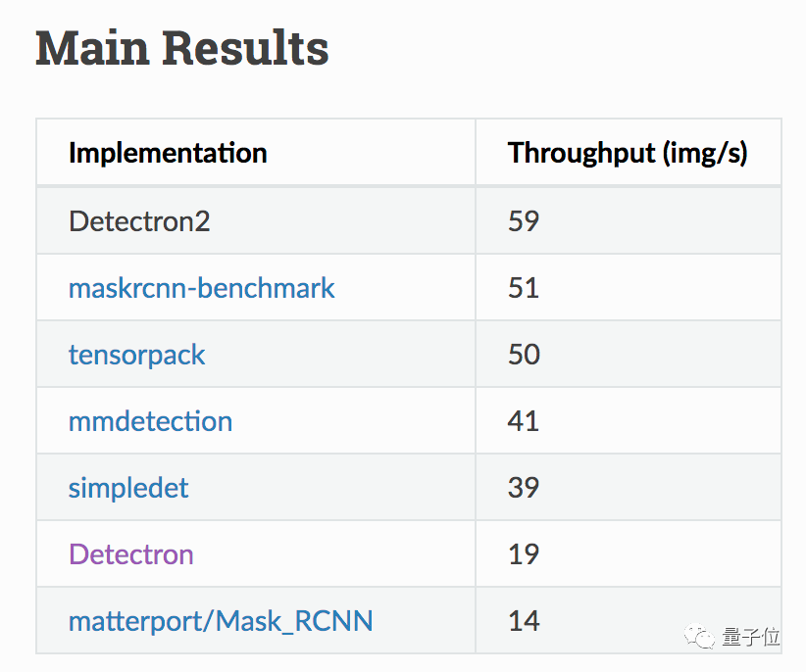Open the tensorpack link
The height and width of the screenshot is (672, 806).
pyautogui.click(x=136, y=355)
